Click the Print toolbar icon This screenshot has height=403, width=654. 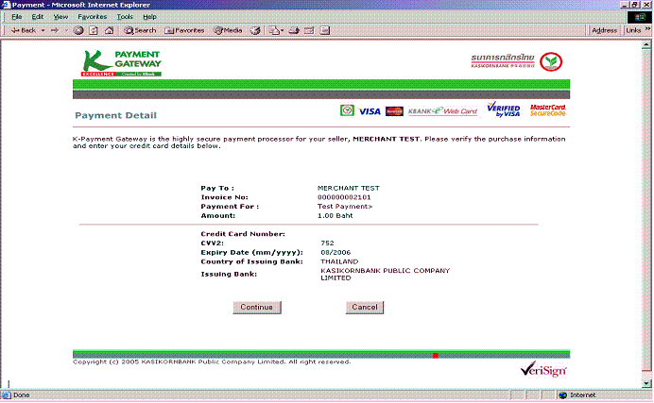tap(294, 30)
